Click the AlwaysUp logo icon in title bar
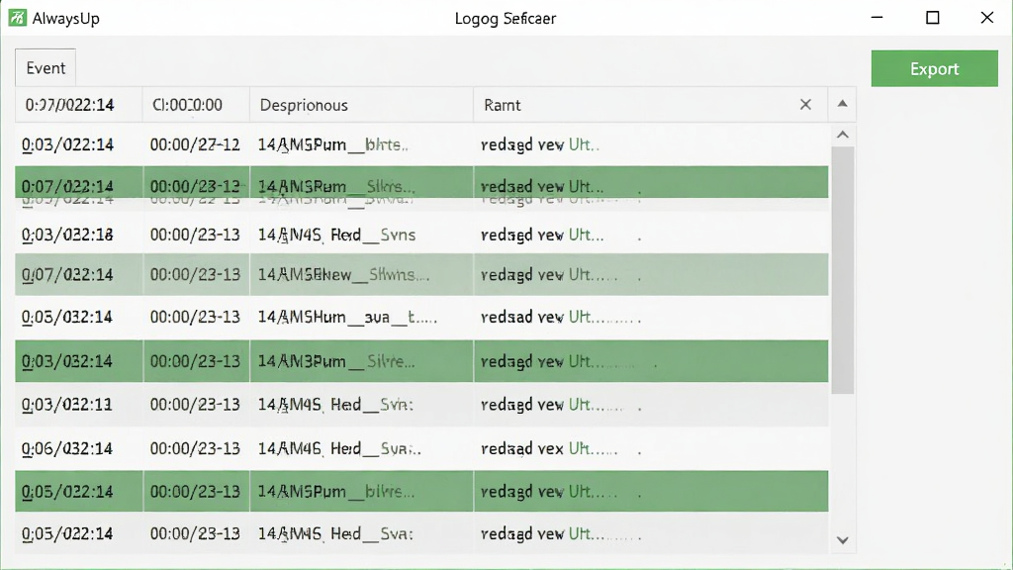The image size is (1013, 570). pos(18,18)
